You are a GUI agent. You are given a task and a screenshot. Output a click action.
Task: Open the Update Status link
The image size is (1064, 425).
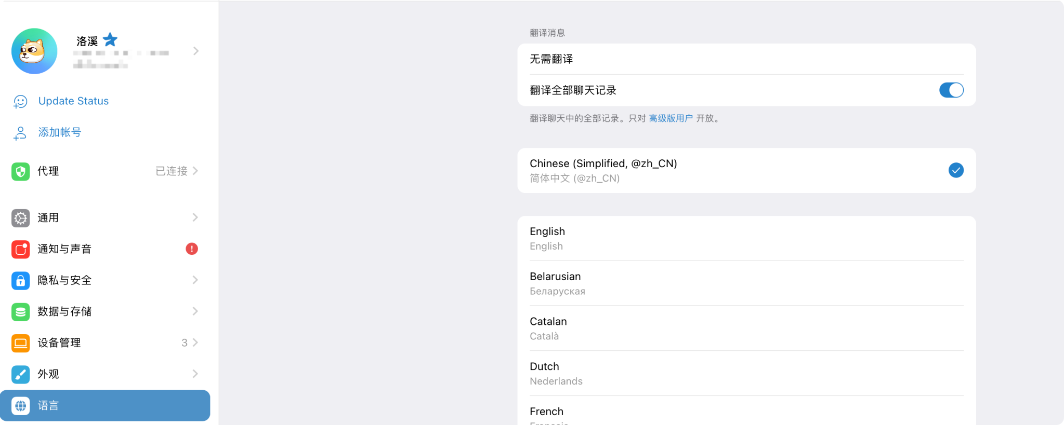[x=73, y=101]
